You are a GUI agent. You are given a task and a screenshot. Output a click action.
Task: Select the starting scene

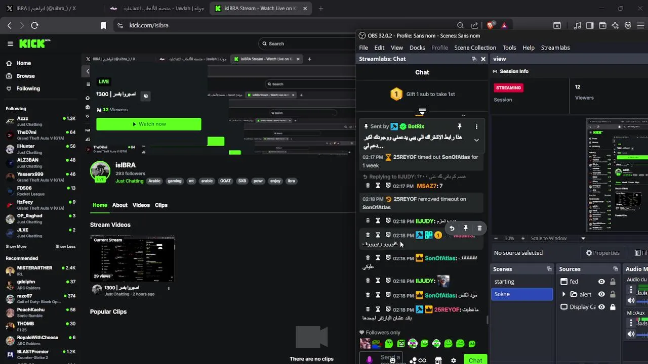[522, 282]
